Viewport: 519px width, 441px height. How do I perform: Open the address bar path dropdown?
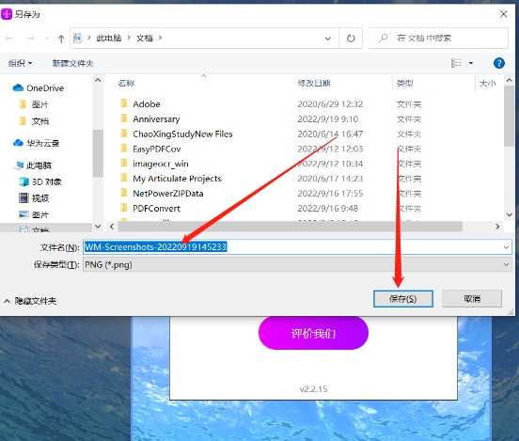(328, 39)
